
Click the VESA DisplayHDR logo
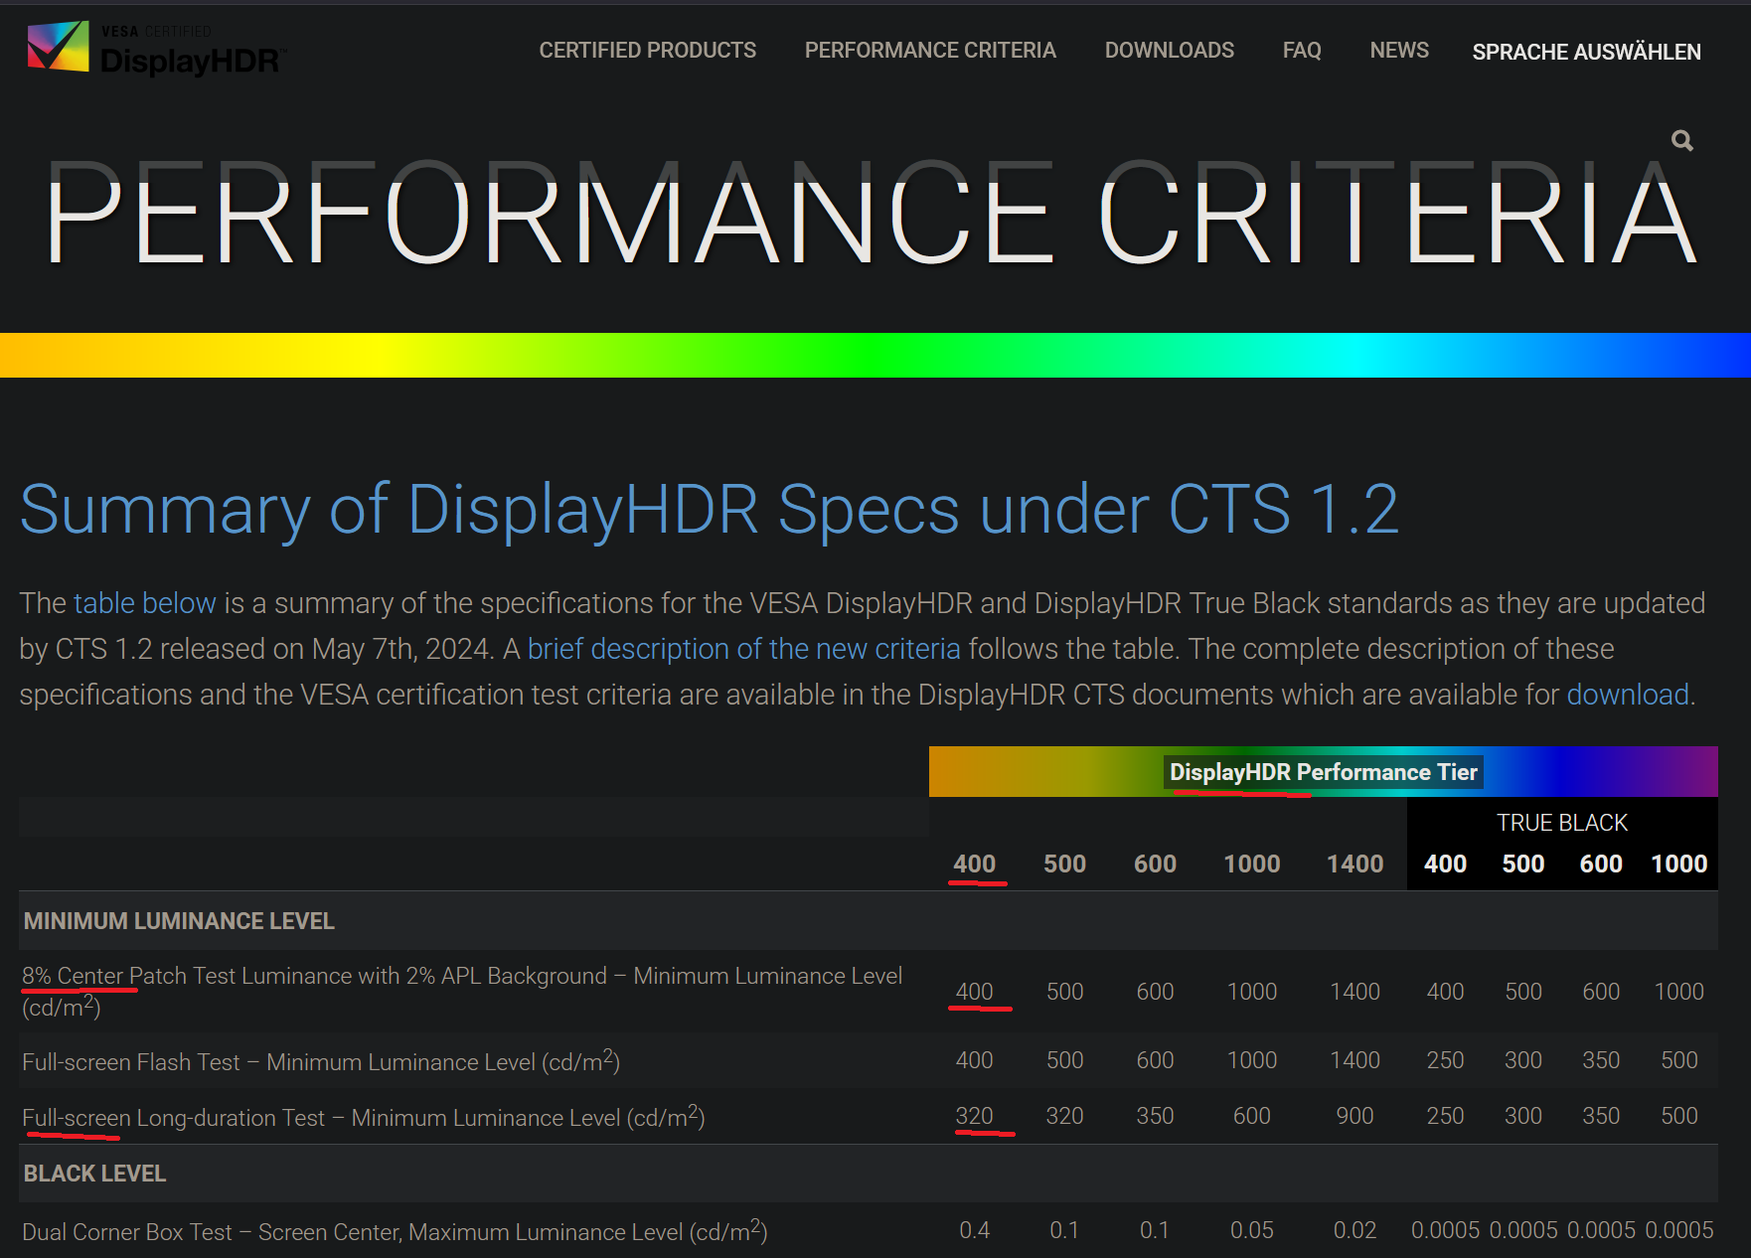pyautogui.click(x=157, y=50)
